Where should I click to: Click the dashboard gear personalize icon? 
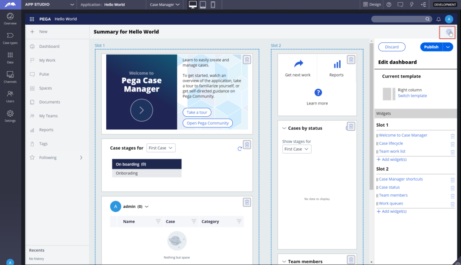pos(449,32)
